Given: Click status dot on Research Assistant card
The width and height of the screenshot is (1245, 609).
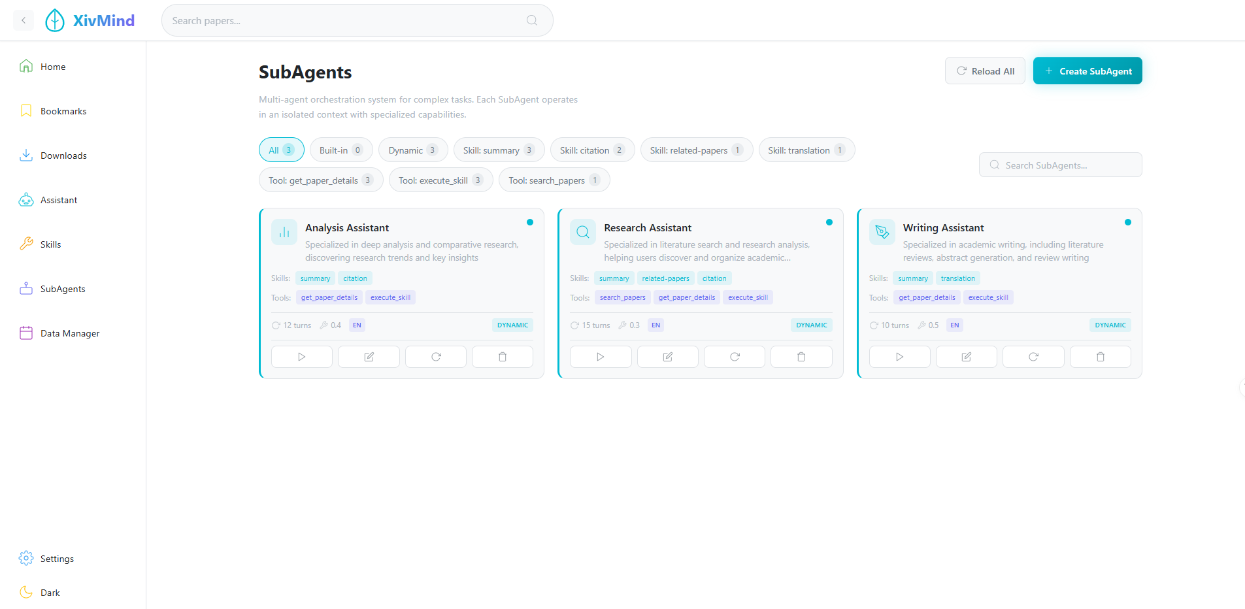Looking at the screenshot, I should pyautogui.click(x=829, y=222).
